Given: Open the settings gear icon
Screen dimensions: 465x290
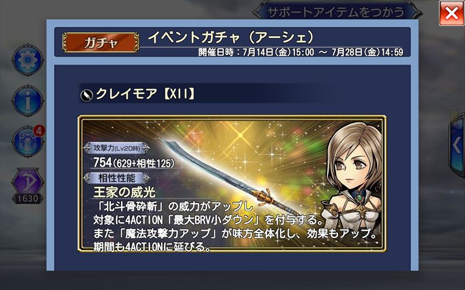Looking at the screenshot, I should click(28, 60).
